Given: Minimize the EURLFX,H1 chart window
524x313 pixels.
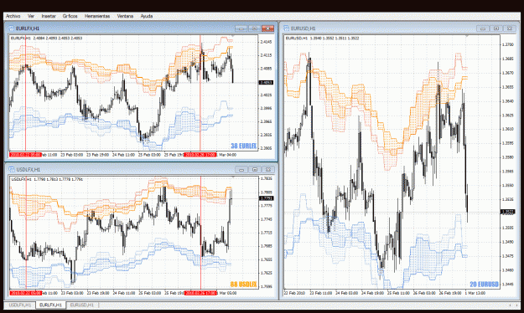Looking at the screenshot, I should tap(241, 28).
